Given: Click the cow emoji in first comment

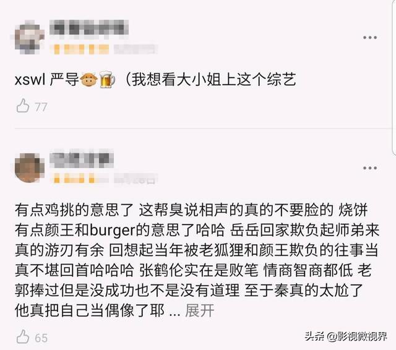Looking at the screenshot, I should click(88, 79).
